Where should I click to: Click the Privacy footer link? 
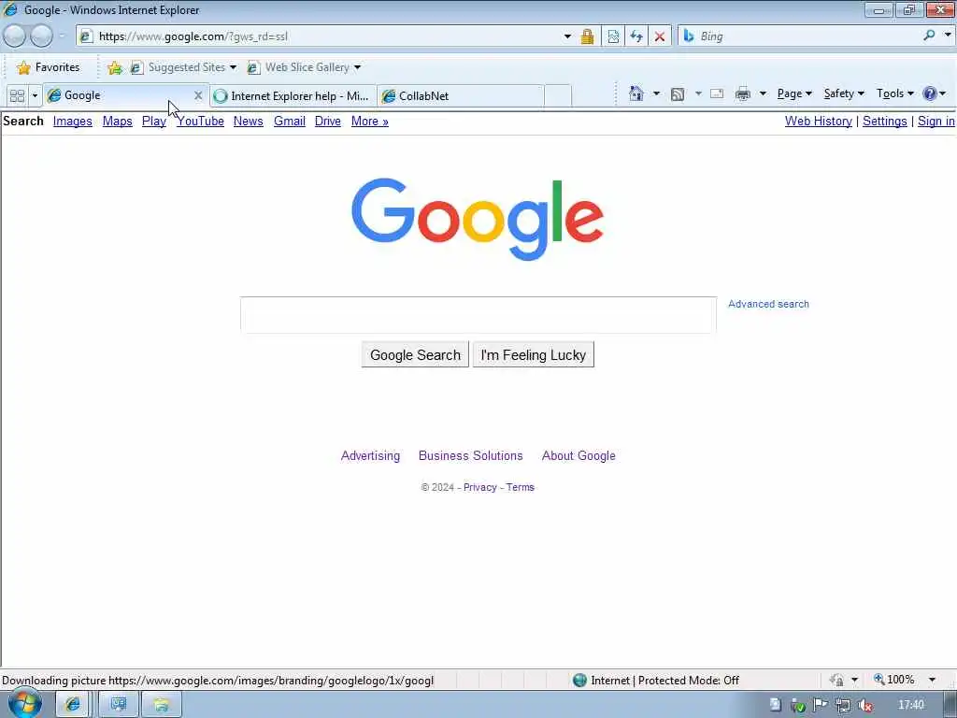(480, 487)
